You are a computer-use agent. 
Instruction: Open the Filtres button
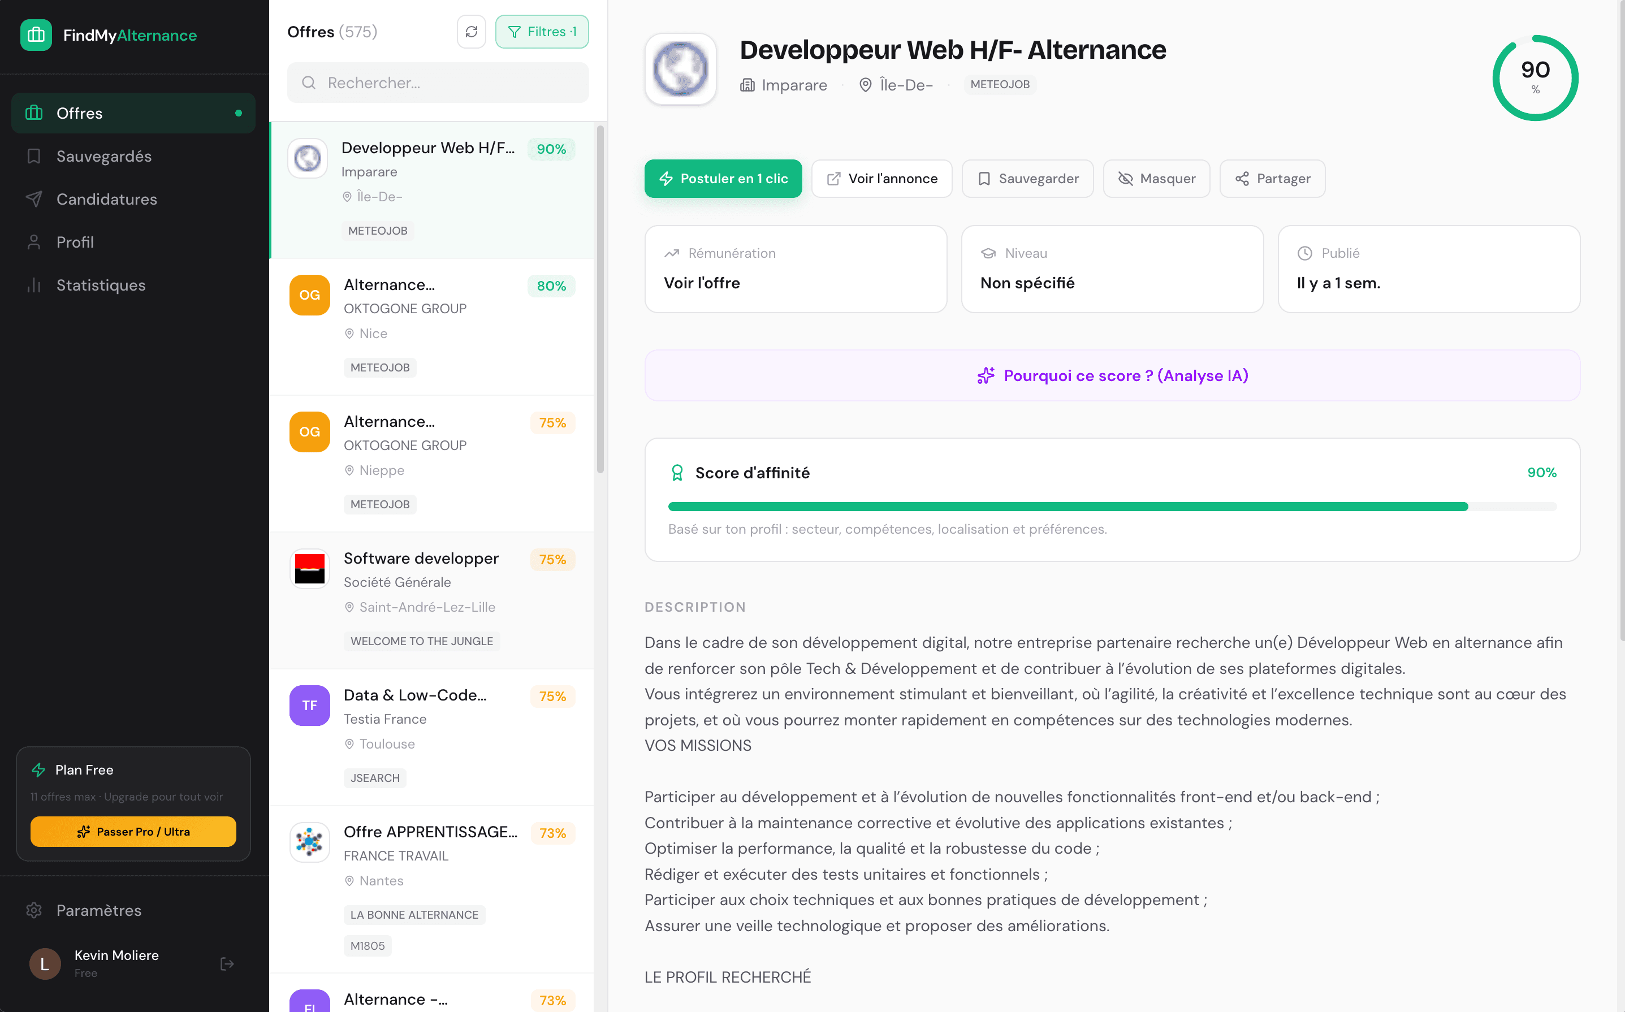tap(542, 32)
